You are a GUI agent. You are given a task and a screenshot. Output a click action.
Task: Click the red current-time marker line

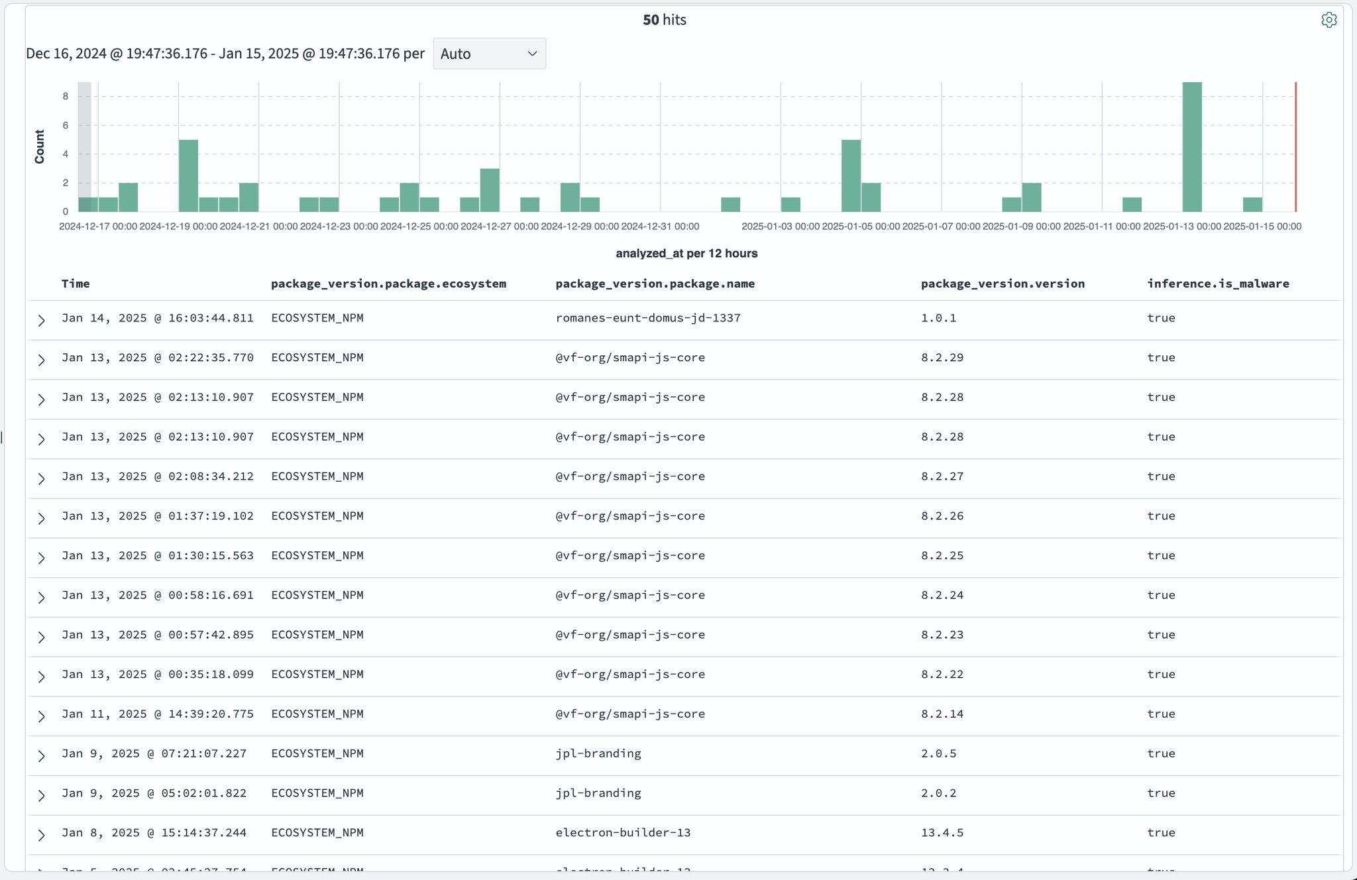click(1295, 147)
